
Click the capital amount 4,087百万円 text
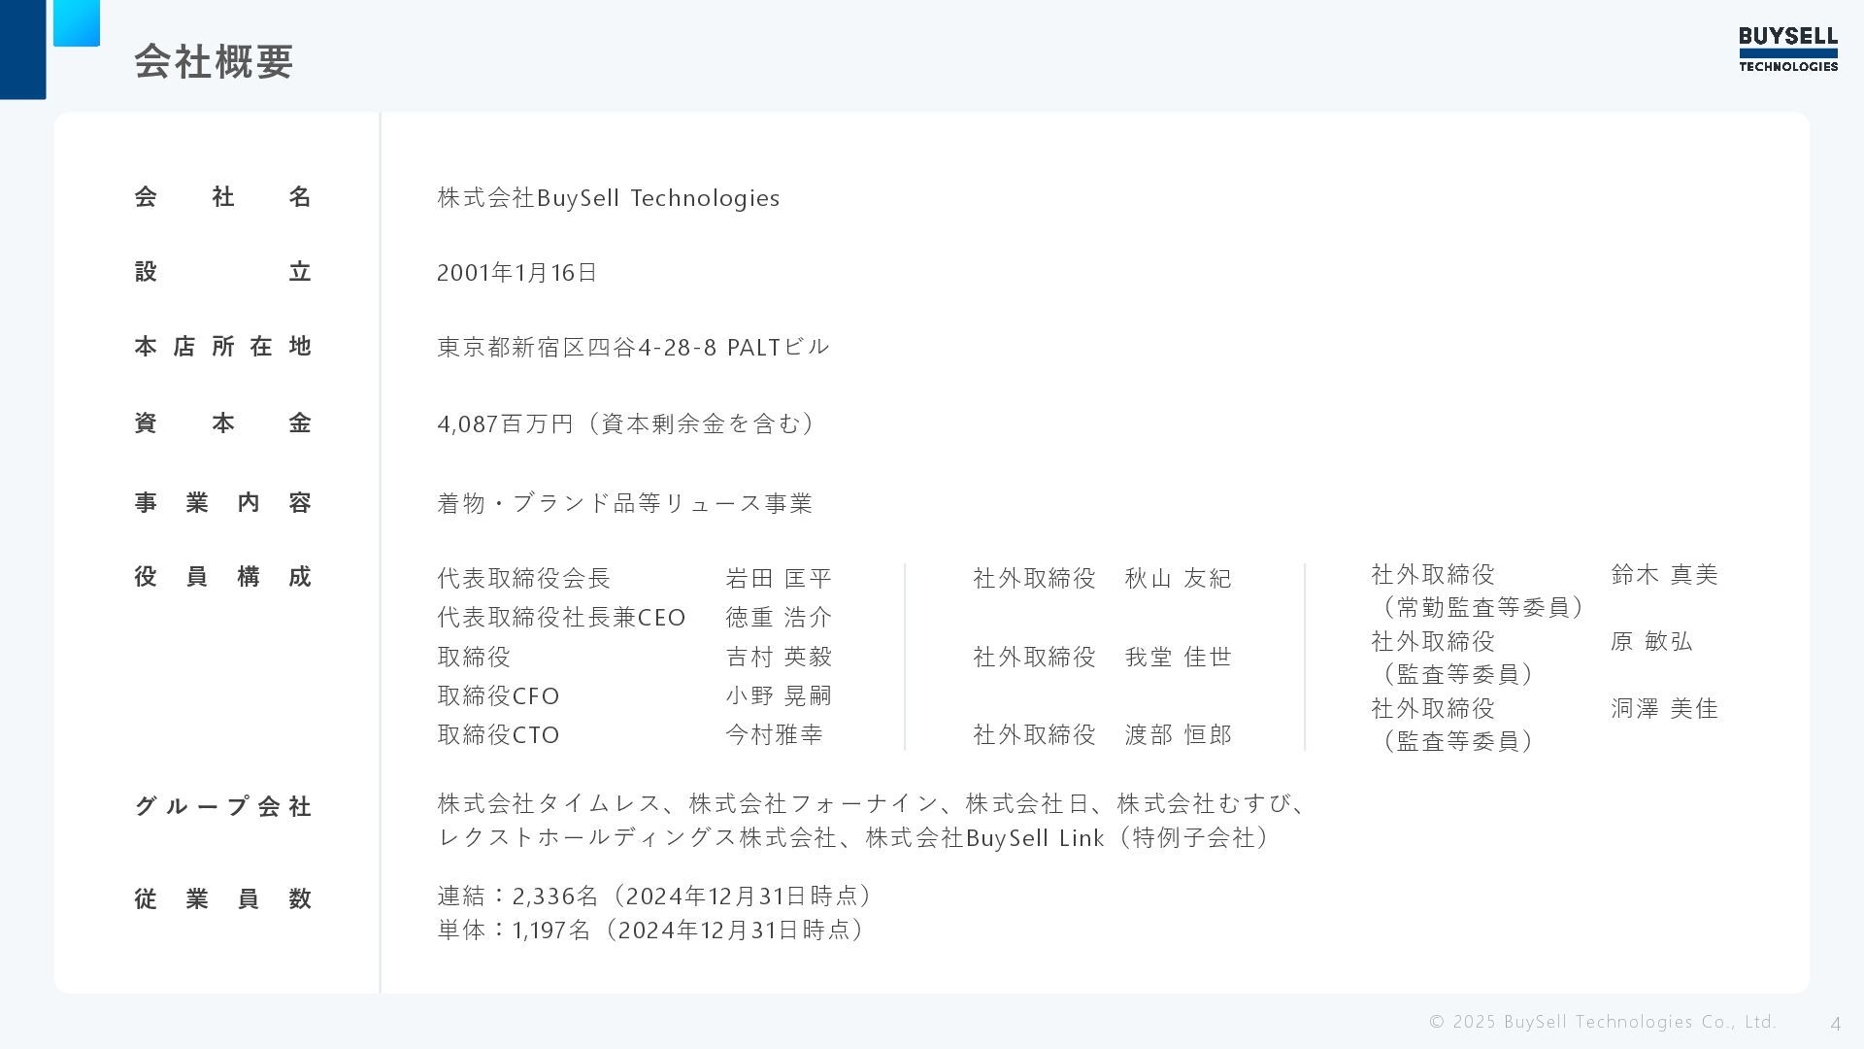point(627,423)
